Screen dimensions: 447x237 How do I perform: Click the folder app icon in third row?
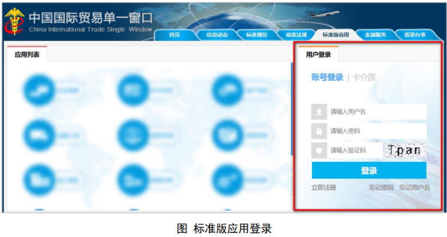(x=39, y=179)
